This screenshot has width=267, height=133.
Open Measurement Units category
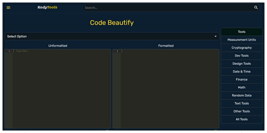click(242, 40)
